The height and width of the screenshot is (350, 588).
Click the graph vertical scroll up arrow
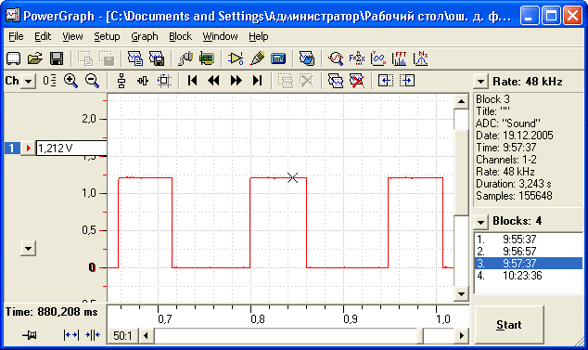461,101
